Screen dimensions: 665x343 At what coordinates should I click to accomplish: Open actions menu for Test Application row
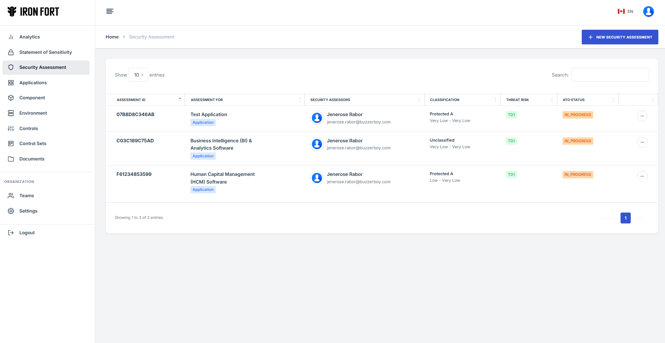pos(642,116)
